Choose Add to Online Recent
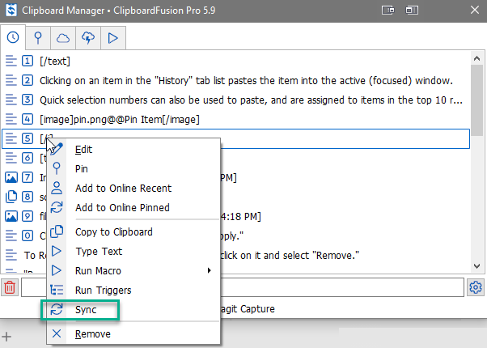The height and width of the screenshot is (348, 487). (133, 189)
